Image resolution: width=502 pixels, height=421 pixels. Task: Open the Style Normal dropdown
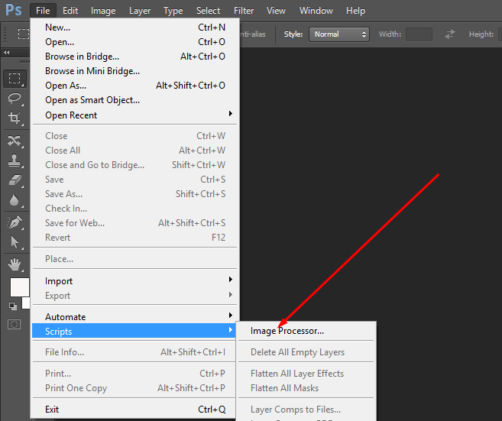(339, 34)
